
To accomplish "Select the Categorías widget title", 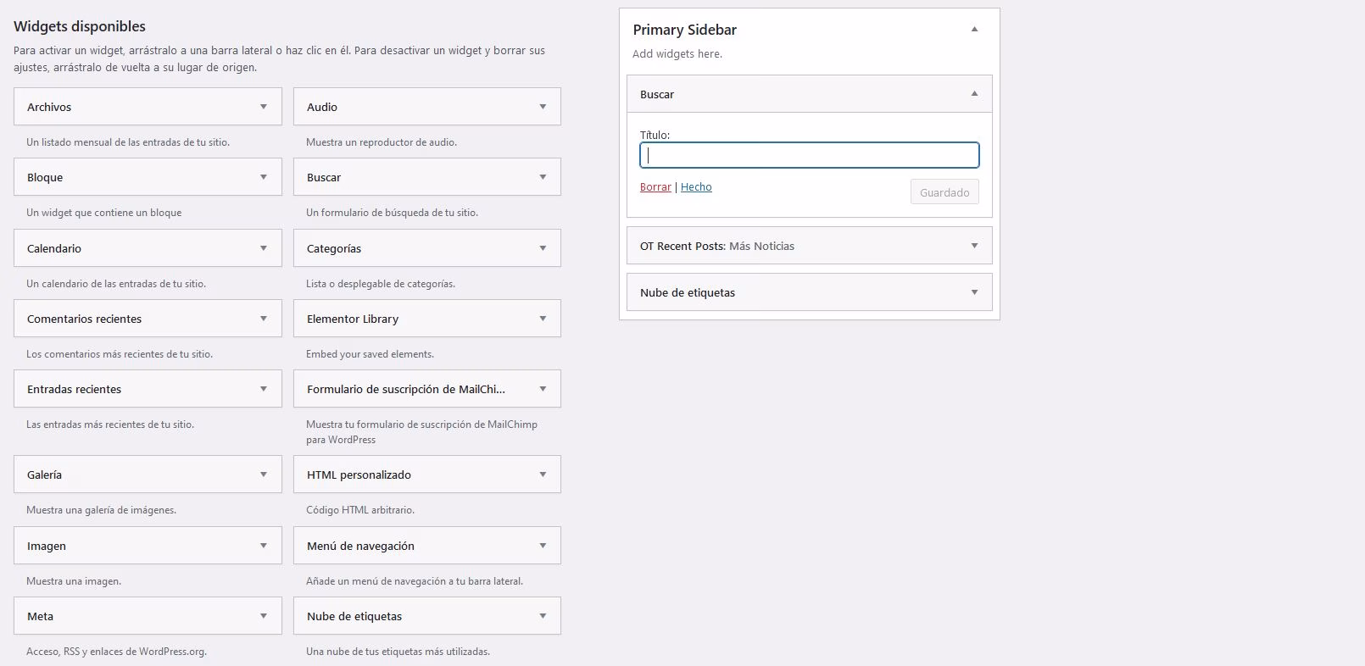I will pyautogui.click(x=334, y=248).
